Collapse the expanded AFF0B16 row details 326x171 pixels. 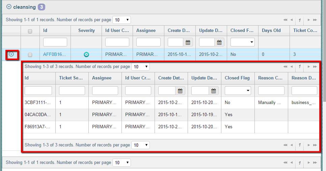tap(11, 54)
